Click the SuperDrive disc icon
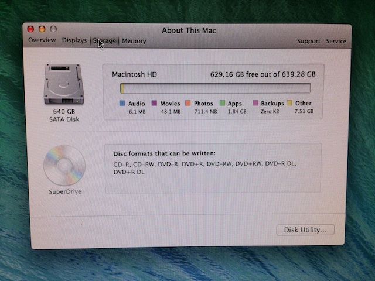 click(64, 166)
